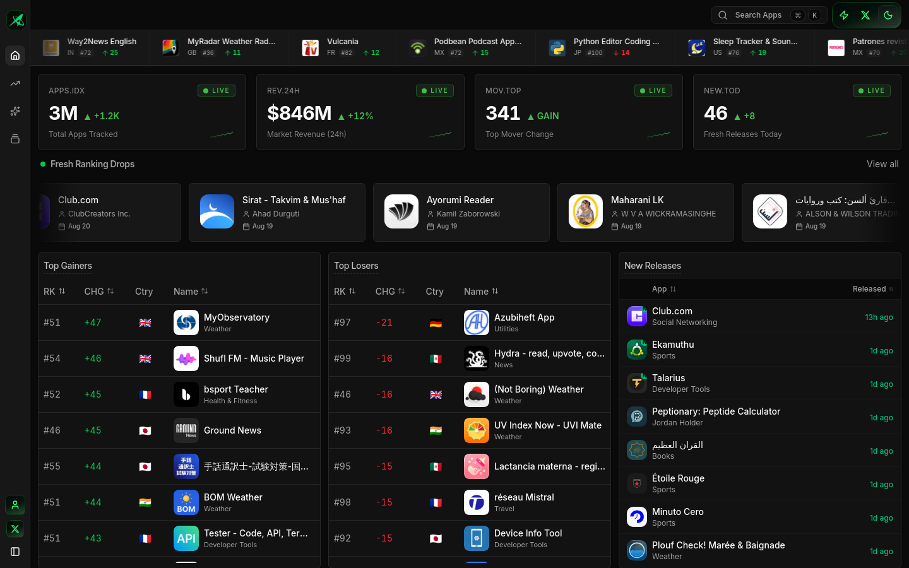This screenshot has width=909, height=568.
Task: Click the MyObservatory app icon
Action: (186, 322)
